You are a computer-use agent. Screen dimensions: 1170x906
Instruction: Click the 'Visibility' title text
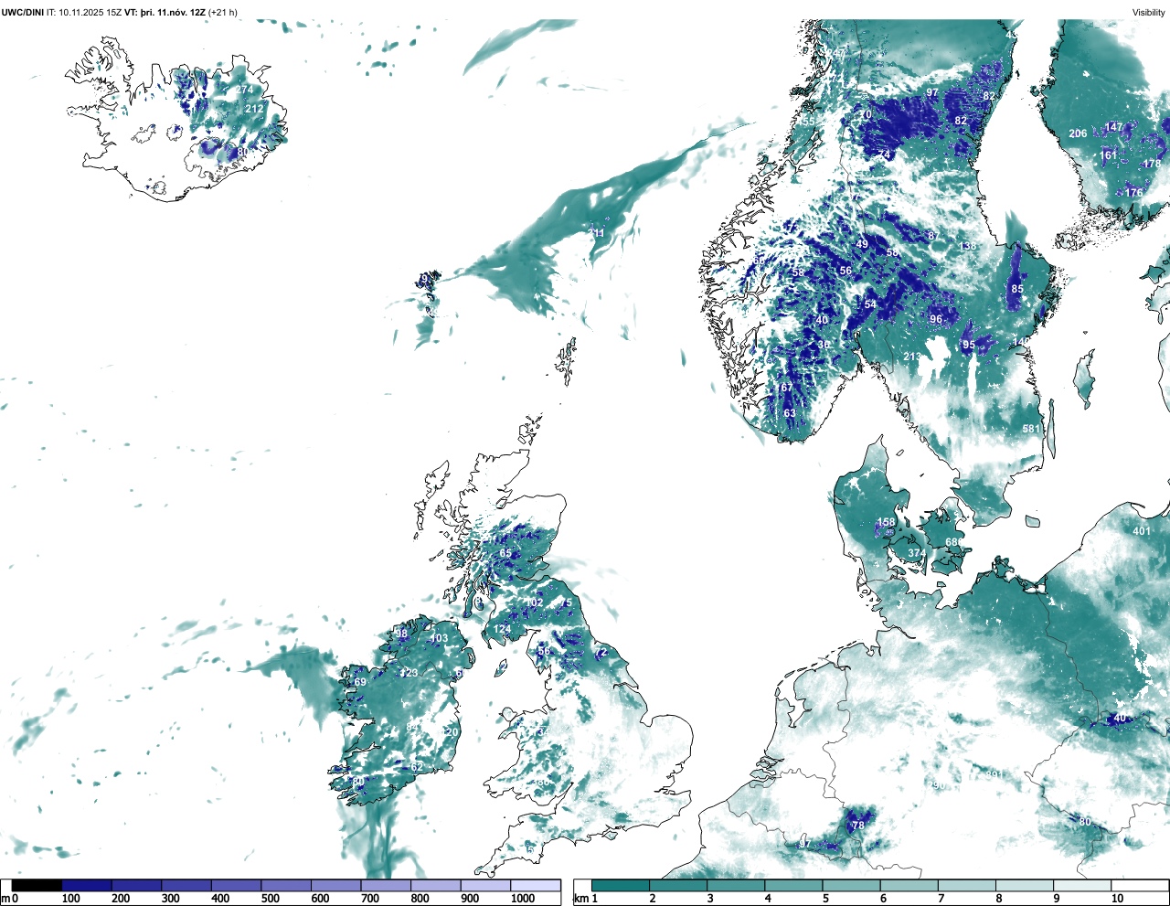(1149, 12)
